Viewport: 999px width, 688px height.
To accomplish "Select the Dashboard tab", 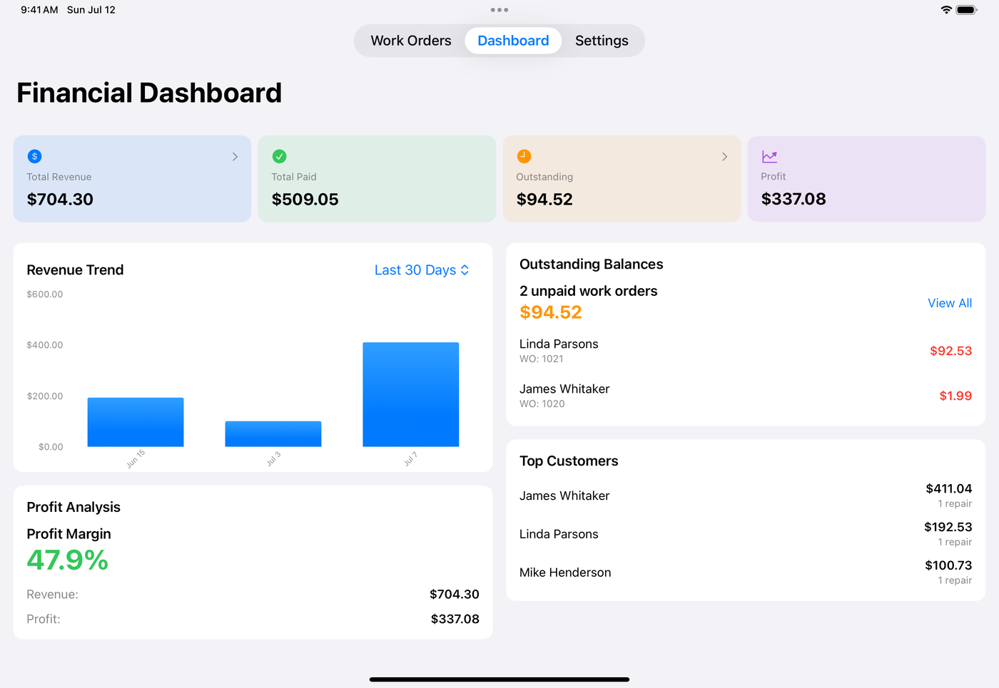I will [513, 41].
